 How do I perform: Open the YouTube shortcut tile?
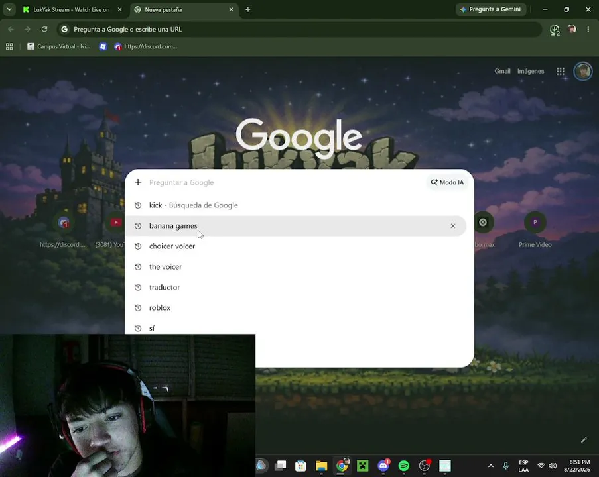(x=111, y=230)
